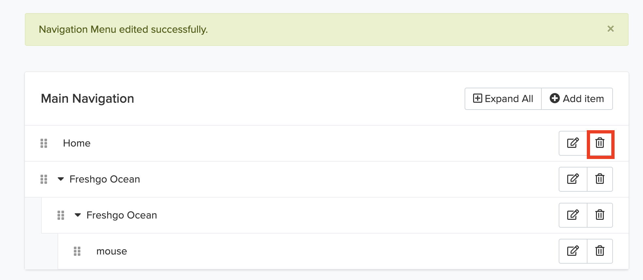This screenshot has height=280, width=643.
Task: Delete the mouse menu item
Action: (600, 251)
